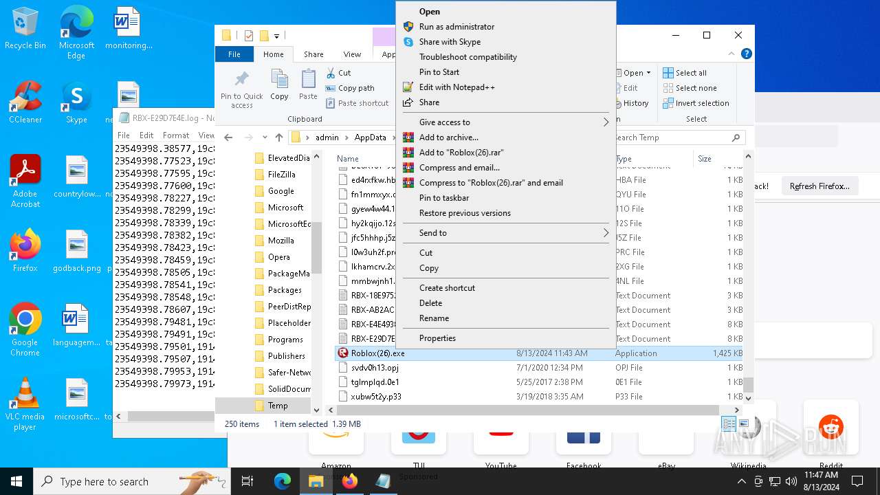Launch CCleaner desktop shortcut

pyautogui.click(x=25, y=103)
